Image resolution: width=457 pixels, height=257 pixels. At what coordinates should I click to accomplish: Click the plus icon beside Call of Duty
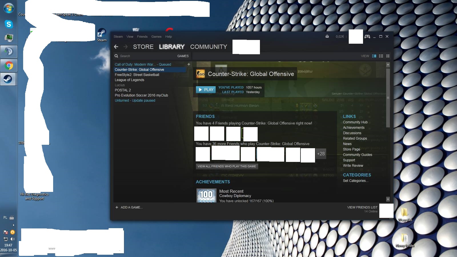pos(189,64)
